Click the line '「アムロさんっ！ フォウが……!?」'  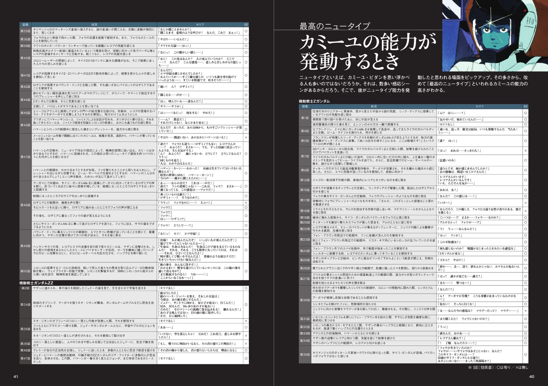(x=460, y=222)
